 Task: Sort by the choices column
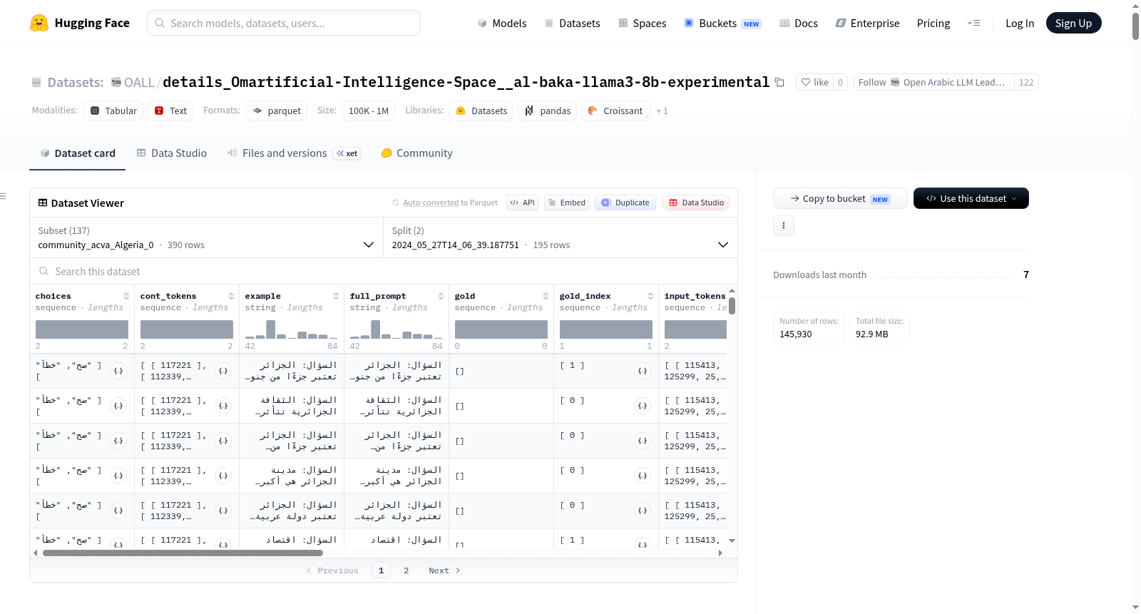[126, 296]
